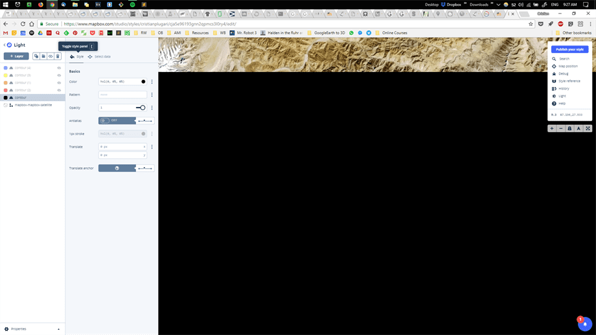Click the hide layer icon in layer toolbar

click(51, 56)
